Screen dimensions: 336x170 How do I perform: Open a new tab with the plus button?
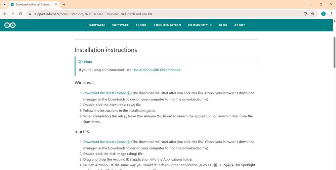point(64,4)
